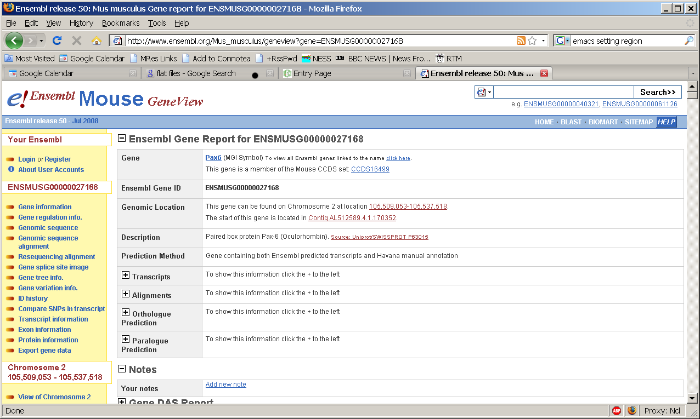Image resolution: width=700 pixels, height=419 pixels.
Task: Open the Pax6 gene link
Action: (x=213, y=158)
